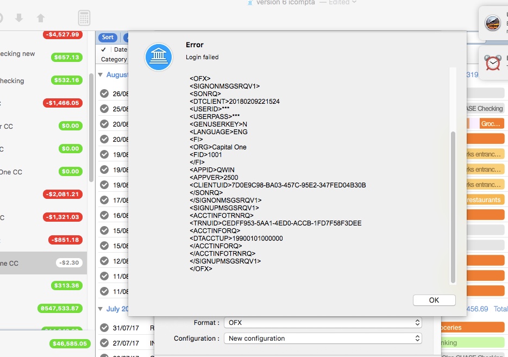Click the Total label in the July summary
Viewport: 508px width, 357px height.
tap(500, 309)
